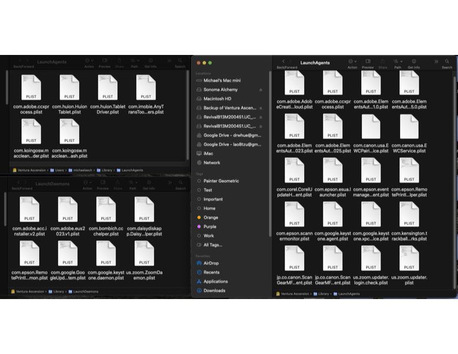Click Get Info in top-left LaunchAgents window
Viewport: 458px width, 354px height.
pos(150,61)
